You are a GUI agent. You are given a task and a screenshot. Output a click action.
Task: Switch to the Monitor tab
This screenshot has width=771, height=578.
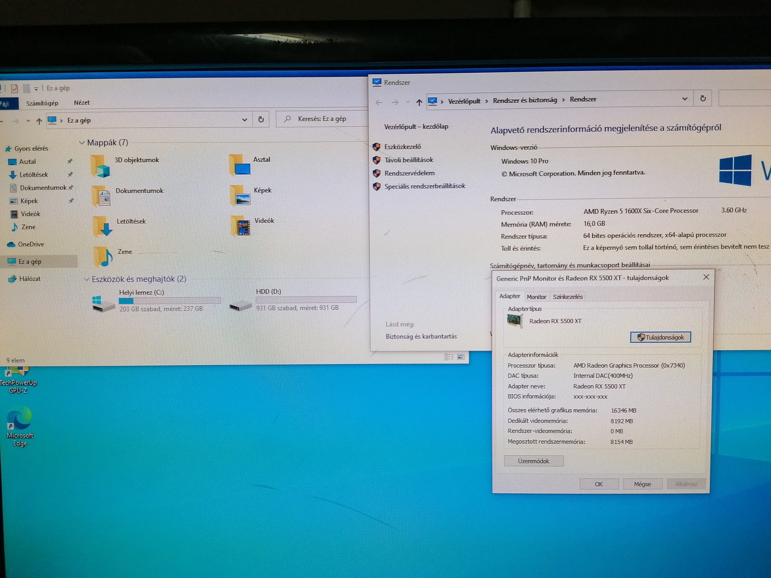click(x=536, y=297)
